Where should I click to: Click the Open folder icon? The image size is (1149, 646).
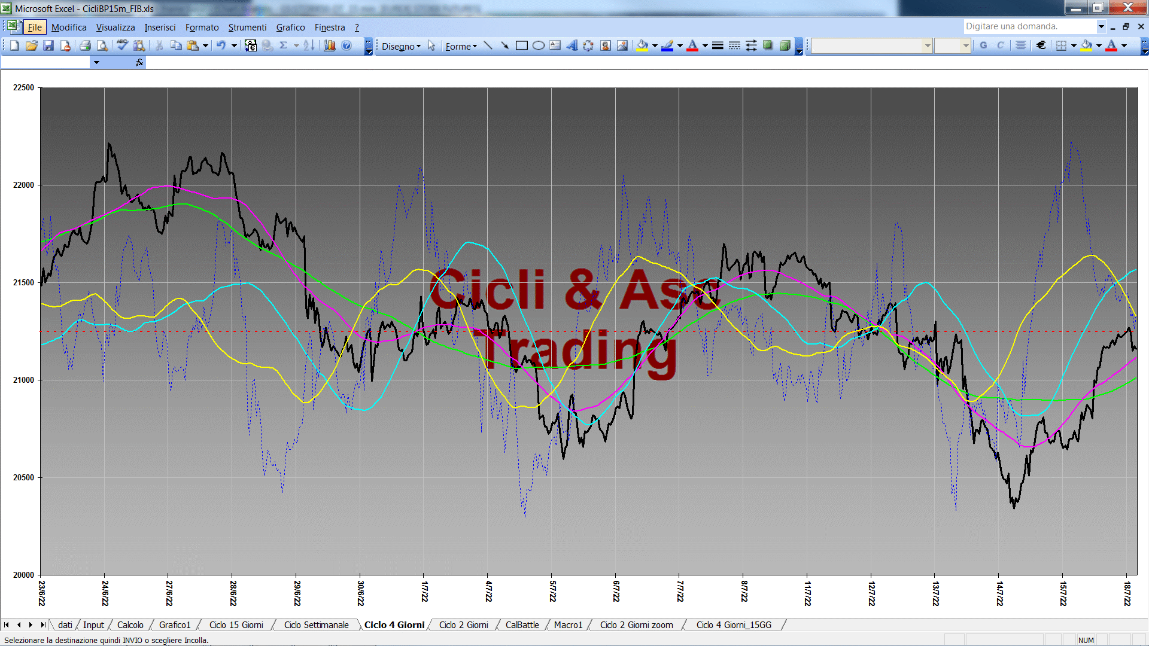point(32,45)
